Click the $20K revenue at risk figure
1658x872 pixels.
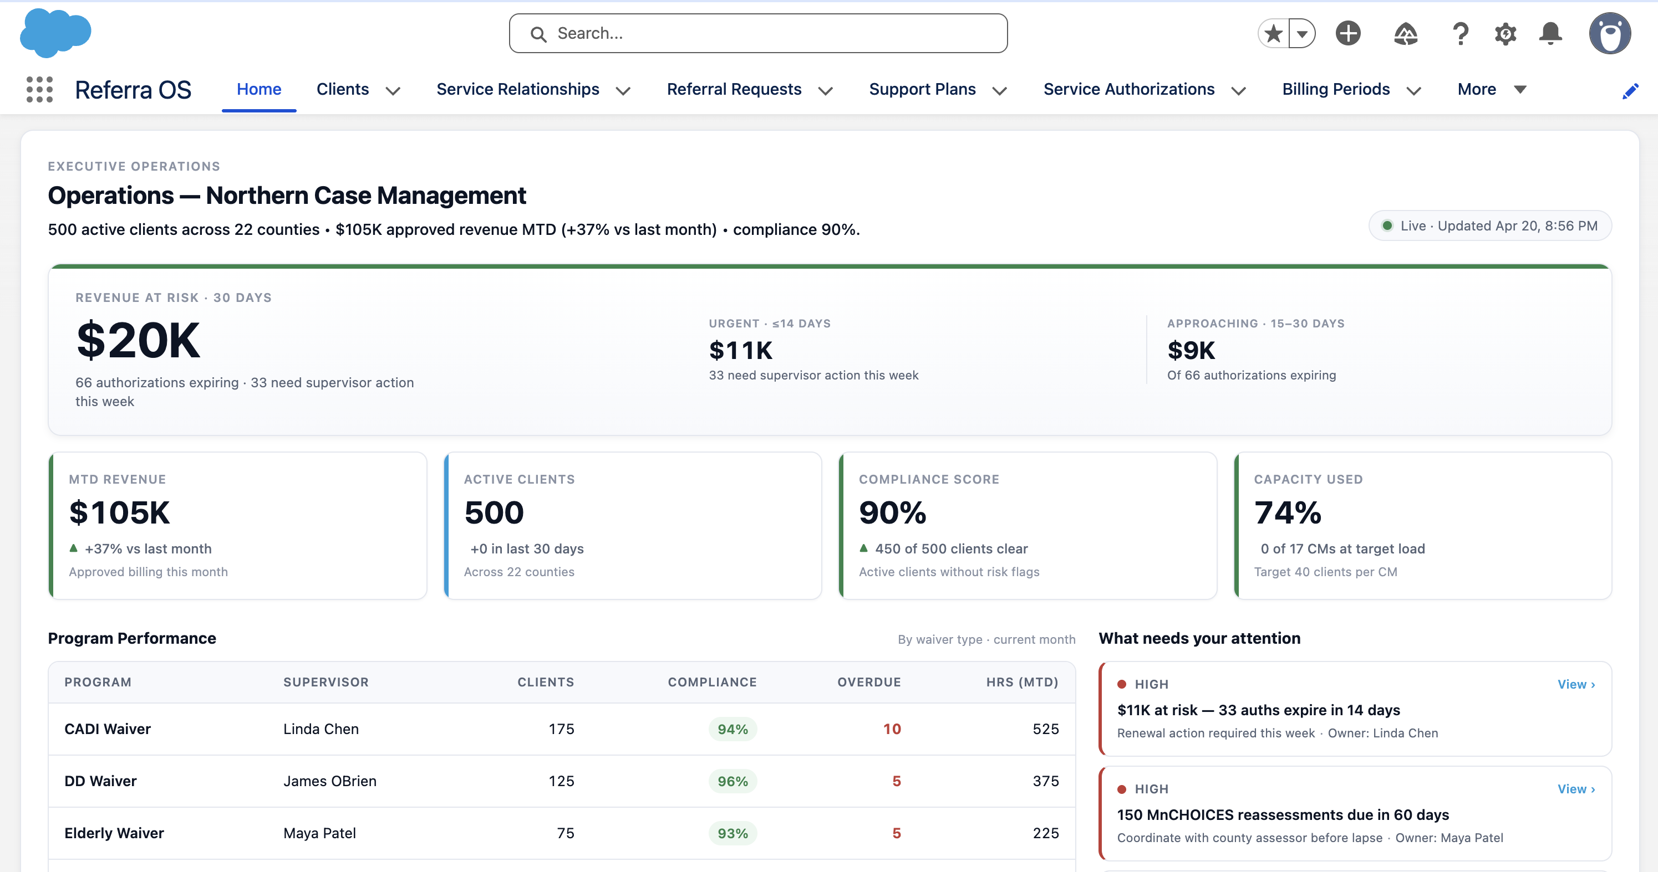pos(139,340)
